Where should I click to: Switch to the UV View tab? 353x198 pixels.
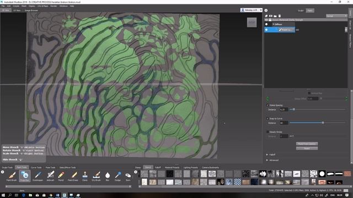pyautogui.click(x=17, y=10)
